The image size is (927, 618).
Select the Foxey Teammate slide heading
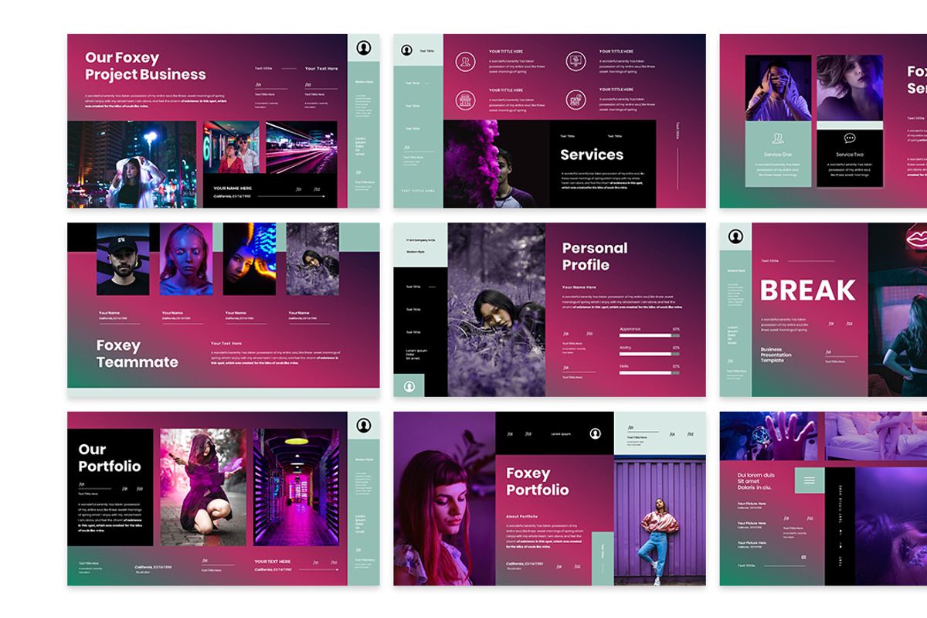(x=137, y=354)
